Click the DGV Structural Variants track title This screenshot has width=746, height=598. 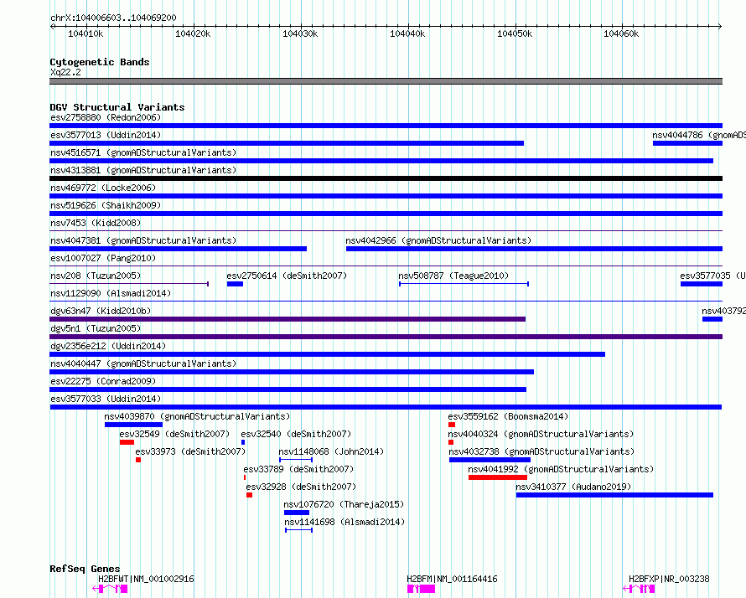[117, 107]
